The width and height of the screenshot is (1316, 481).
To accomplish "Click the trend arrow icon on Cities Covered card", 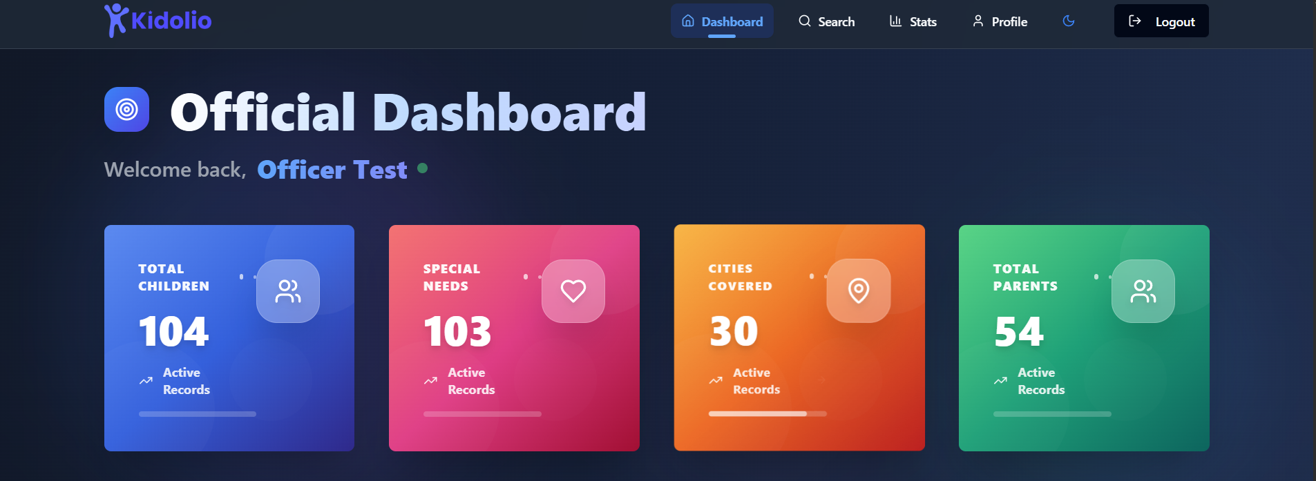I will pos(716,381).
